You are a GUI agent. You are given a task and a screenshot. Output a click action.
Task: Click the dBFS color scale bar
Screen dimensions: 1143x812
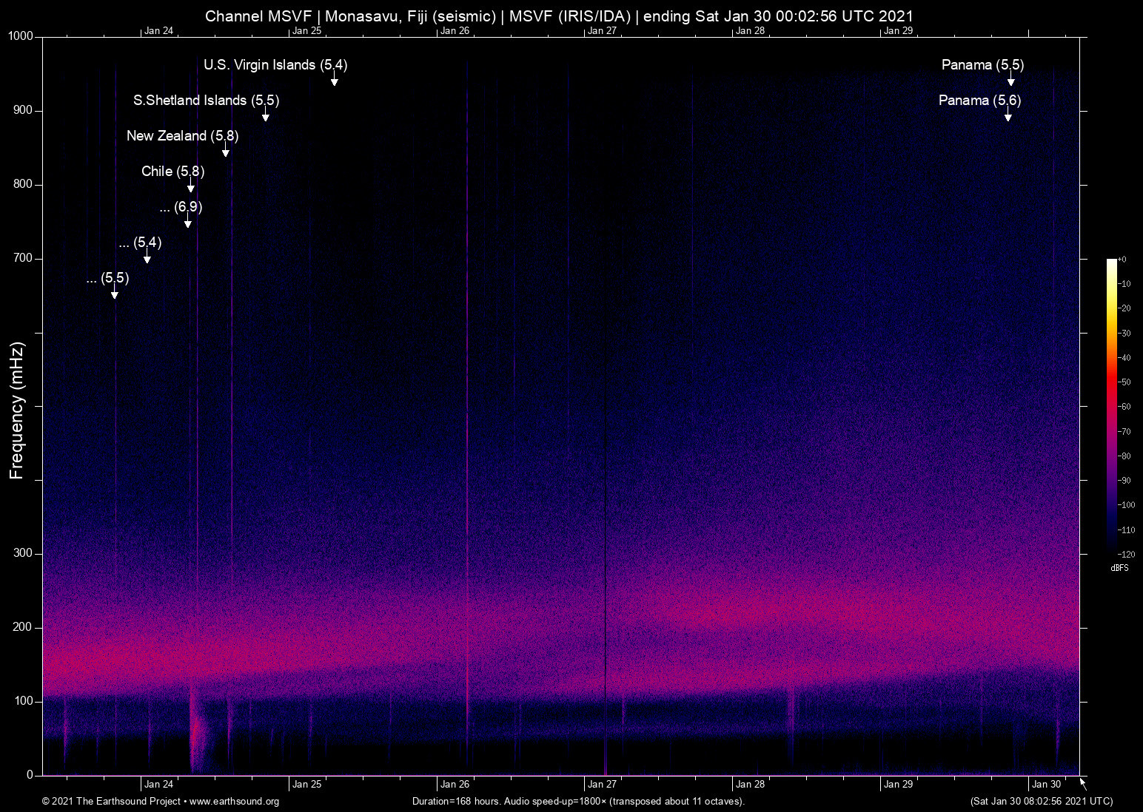(1112, 406)
